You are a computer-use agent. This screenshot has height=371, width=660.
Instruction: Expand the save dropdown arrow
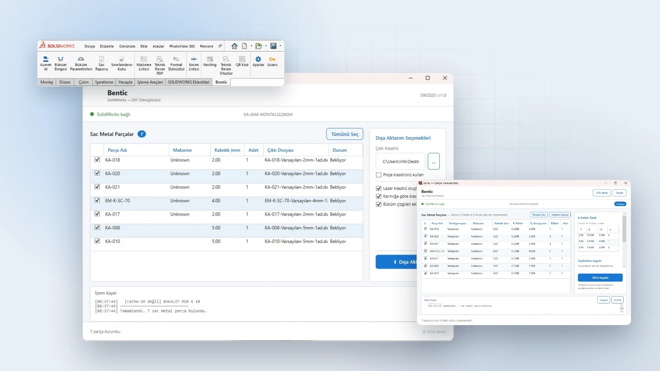coord(280,46)
